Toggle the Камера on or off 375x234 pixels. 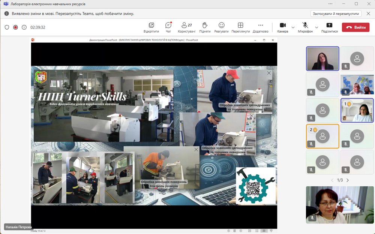tap(282, 27)
